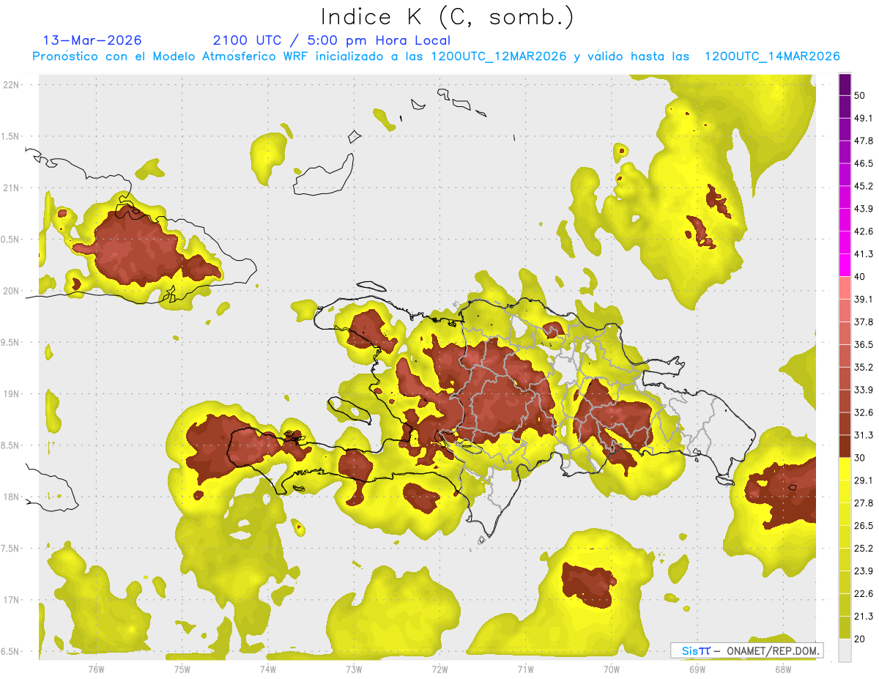
Task: Click the legend value "47.8"
Action: (x=864, y=141)
